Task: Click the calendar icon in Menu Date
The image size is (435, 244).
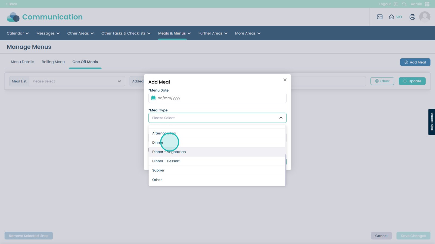Action: point(153,98)
